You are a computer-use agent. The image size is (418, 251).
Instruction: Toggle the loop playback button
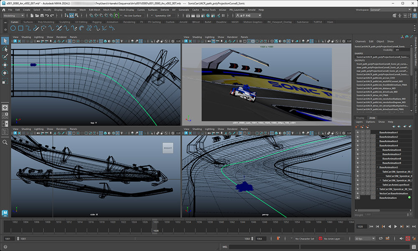coord(381,238)
